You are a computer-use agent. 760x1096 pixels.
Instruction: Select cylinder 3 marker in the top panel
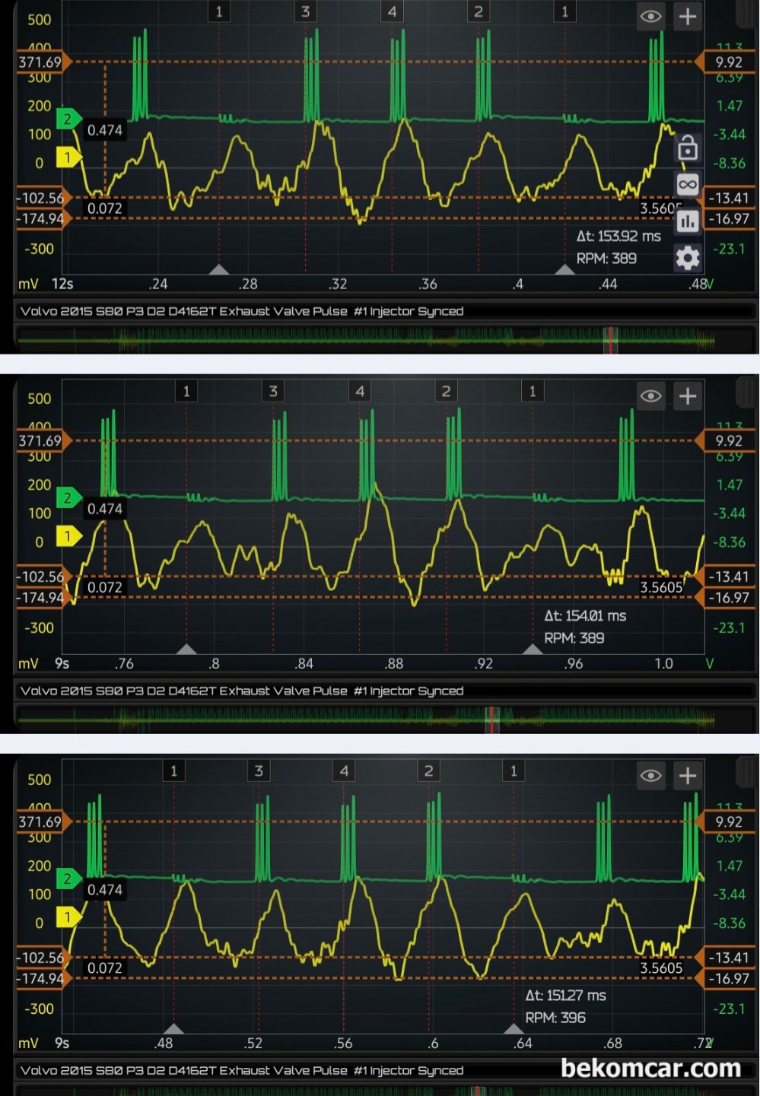click(305, 11)
